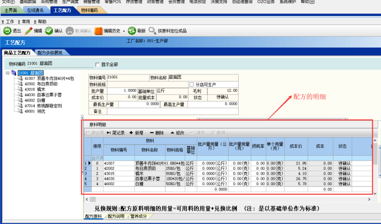Switch to the 主界面 tab
381x224 pixels.
11,10
